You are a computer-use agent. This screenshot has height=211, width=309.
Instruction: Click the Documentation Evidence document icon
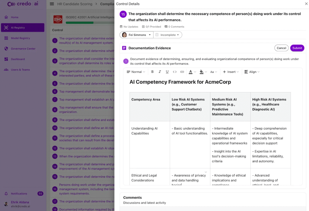coord(124,48)
